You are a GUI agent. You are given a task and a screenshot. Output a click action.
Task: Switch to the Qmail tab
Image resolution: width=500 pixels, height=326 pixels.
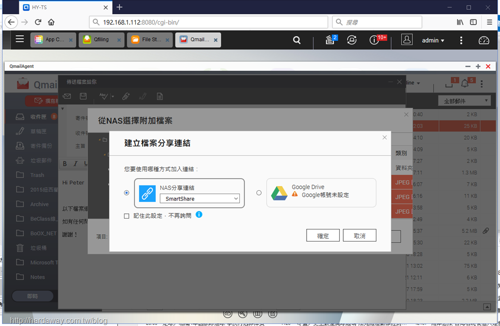tap(198, 40)
